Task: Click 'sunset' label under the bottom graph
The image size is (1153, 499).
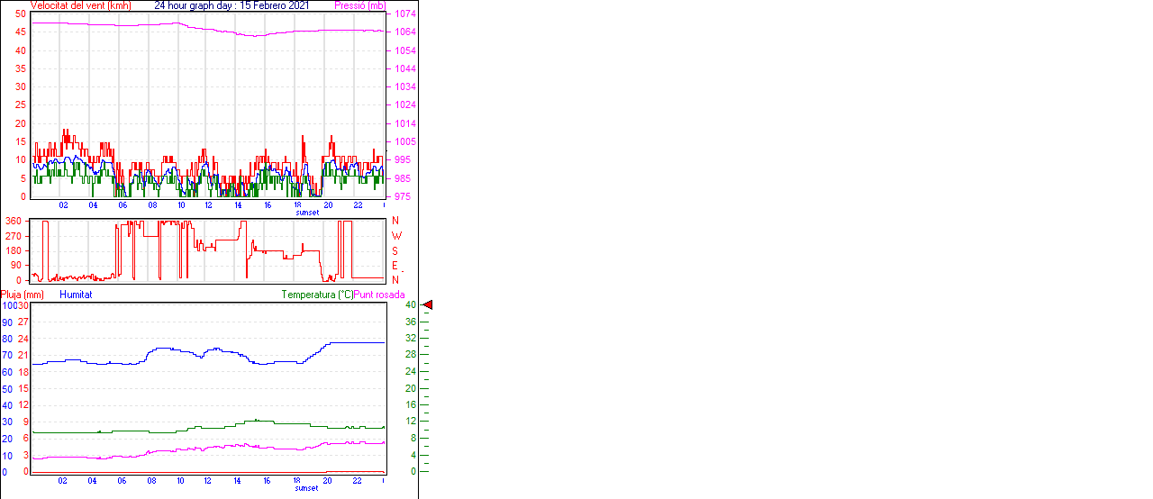Action: [307, 488]
